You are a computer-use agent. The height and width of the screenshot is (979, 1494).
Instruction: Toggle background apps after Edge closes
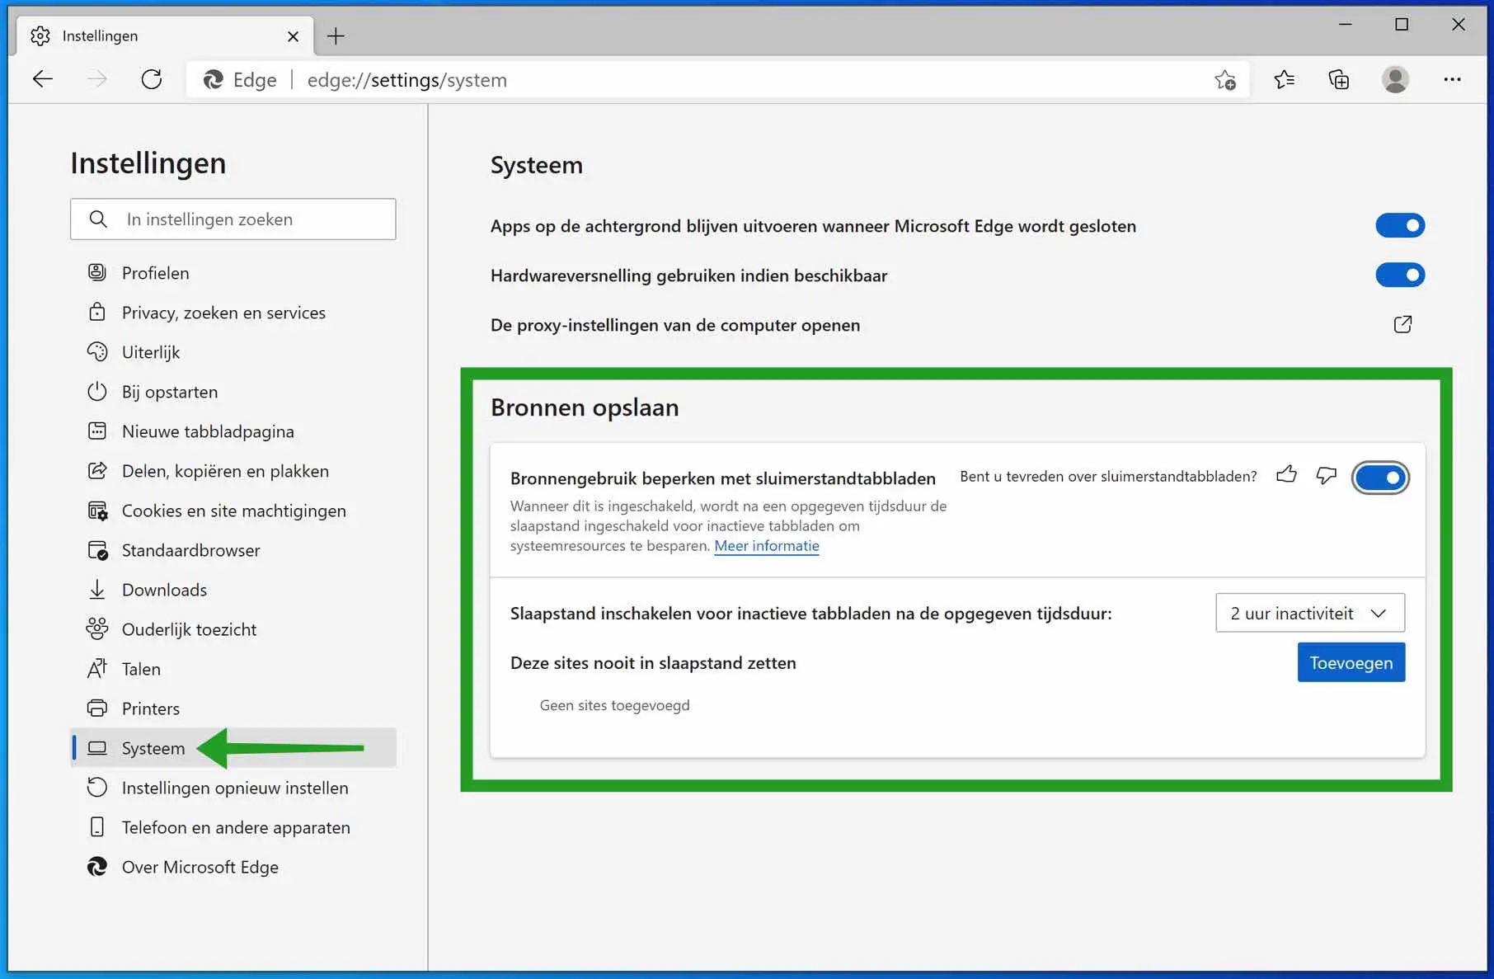point(1400,225)
